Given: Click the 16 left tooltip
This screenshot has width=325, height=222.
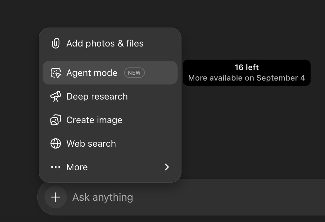Looking at the screenshot, I should (x=247, y=73).
